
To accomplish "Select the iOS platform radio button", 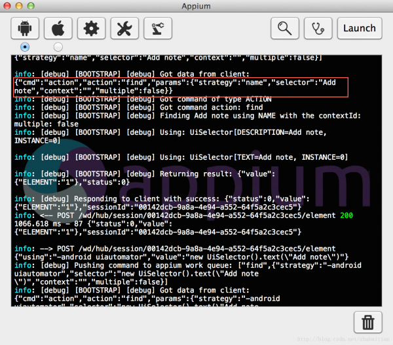I will coord(58,47).
